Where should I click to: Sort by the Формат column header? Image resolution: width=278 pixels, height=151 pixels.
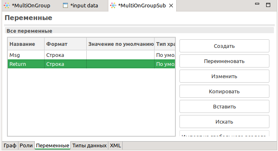(x=65, y=44)
